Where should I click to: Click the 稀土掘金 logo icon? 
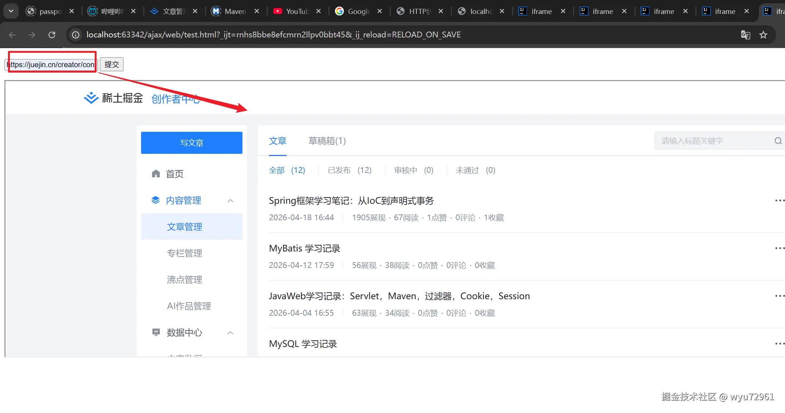pos(91,98)
